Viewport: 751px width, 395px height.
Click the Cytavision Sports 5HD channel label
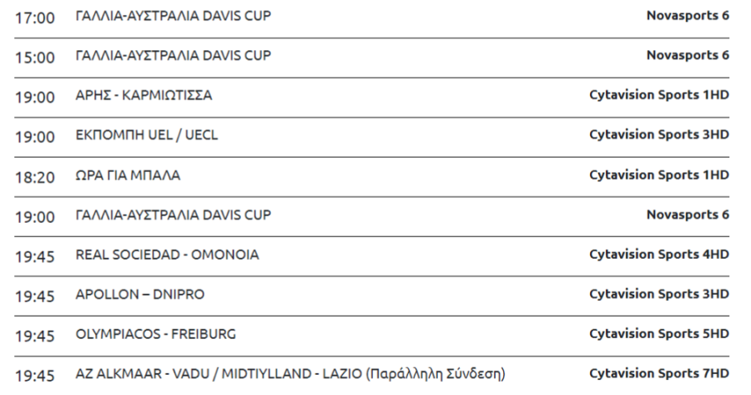click(659, 334)
